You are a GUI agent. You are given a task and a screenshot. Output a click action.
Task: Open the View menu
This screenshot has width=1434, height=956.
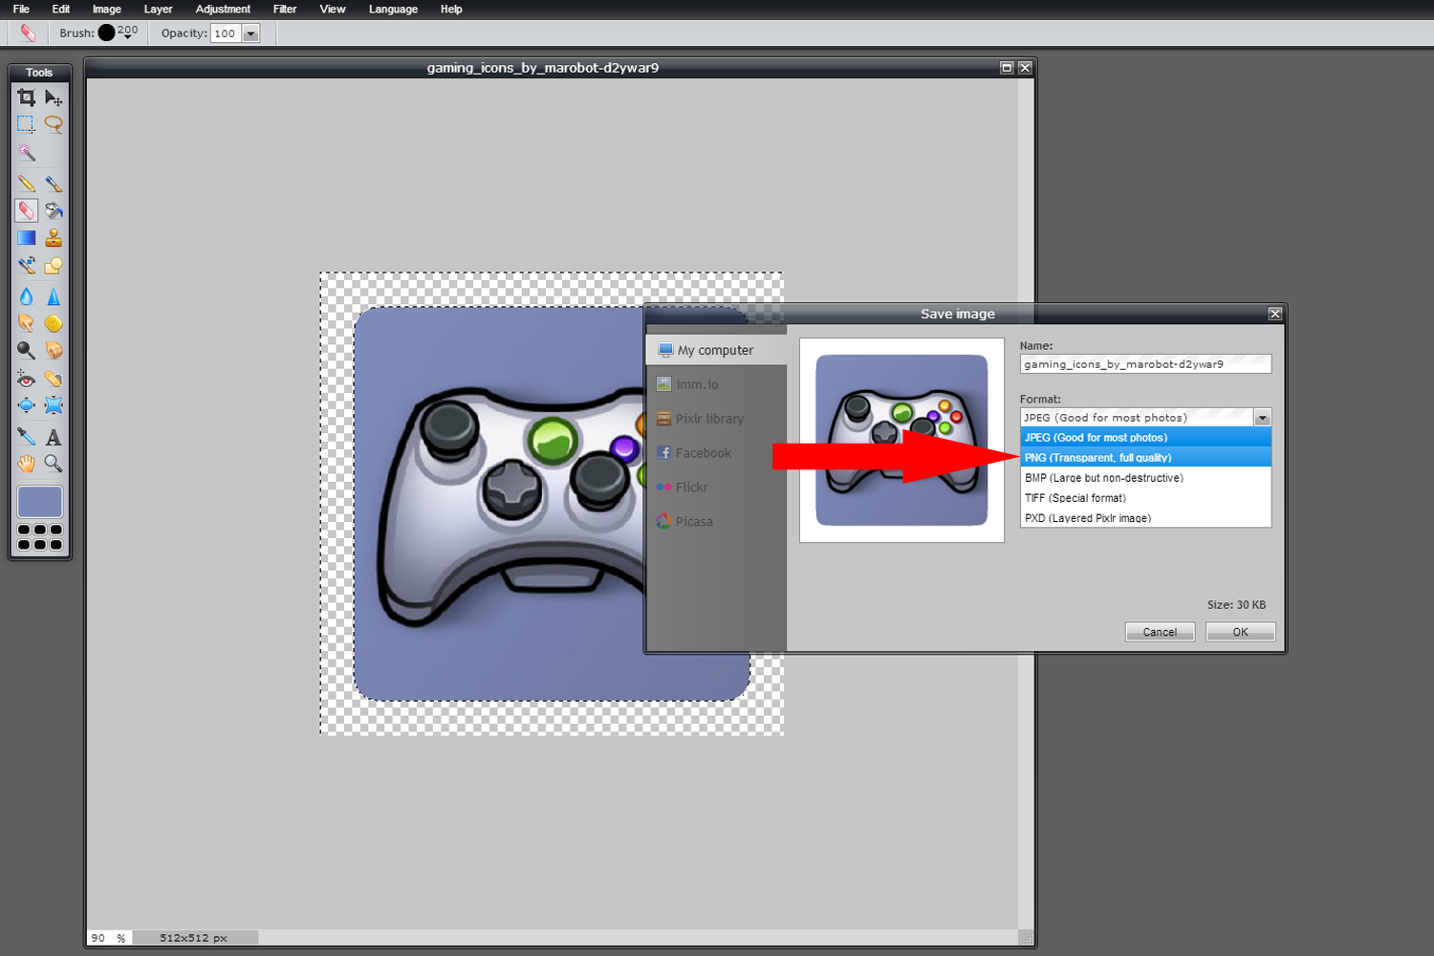pos(333,10)
